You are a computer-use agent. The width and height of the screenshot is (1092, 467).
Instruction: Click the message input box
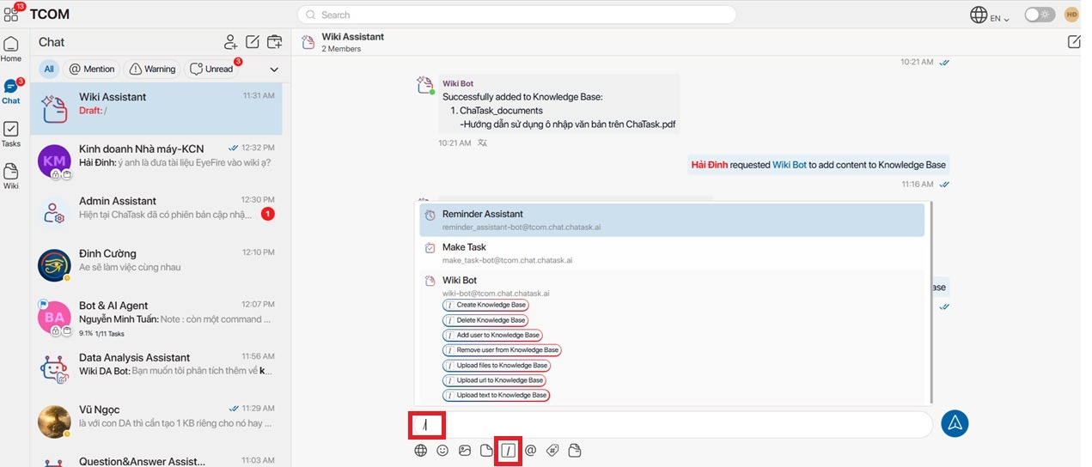671,424
